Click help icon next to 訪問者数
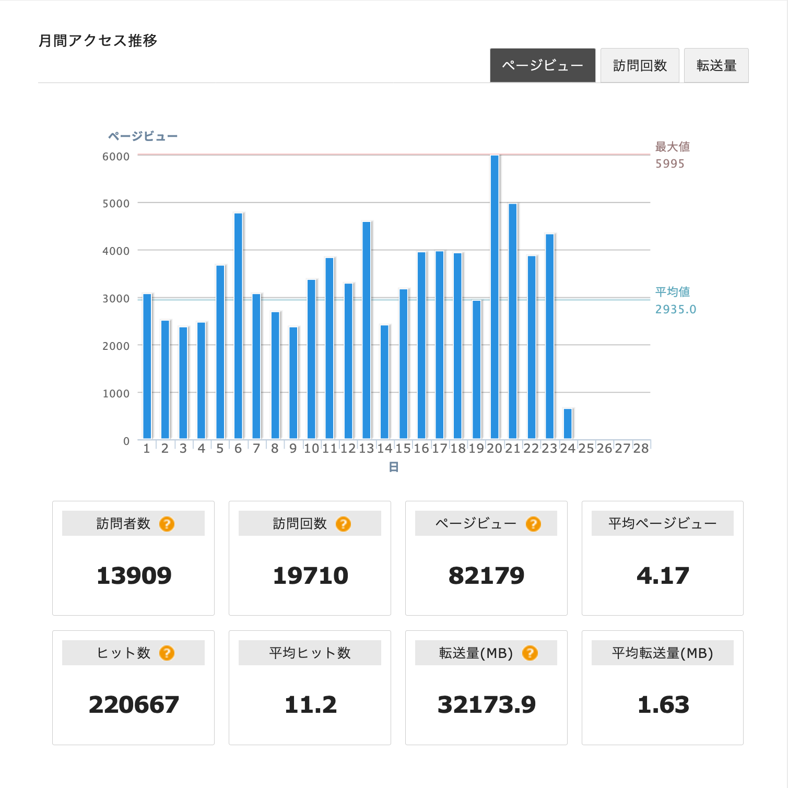788x788 pixels. click(x=167, y=524)
